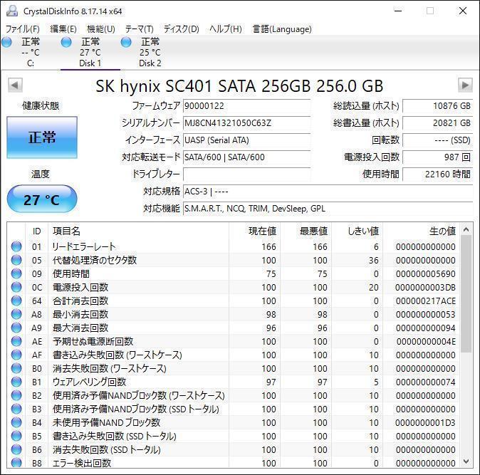Click the 生の値 column header

tap(421, 231)
